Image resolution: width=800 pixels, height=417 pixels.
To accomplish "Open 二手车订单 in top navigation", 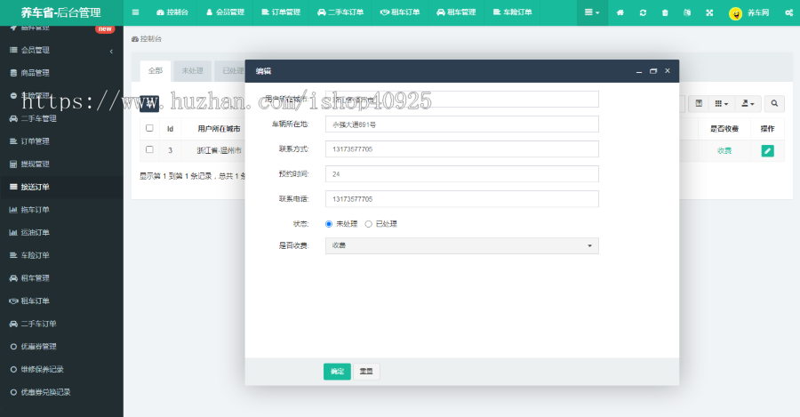I will click(340, 12).
